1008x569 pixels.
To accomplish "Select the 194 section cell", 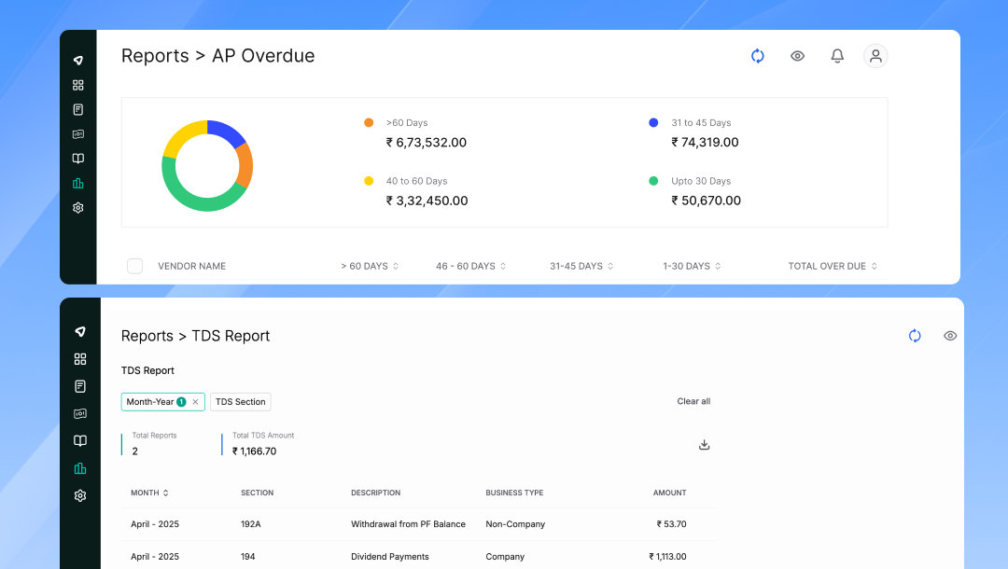I will [x=247, y=557].
